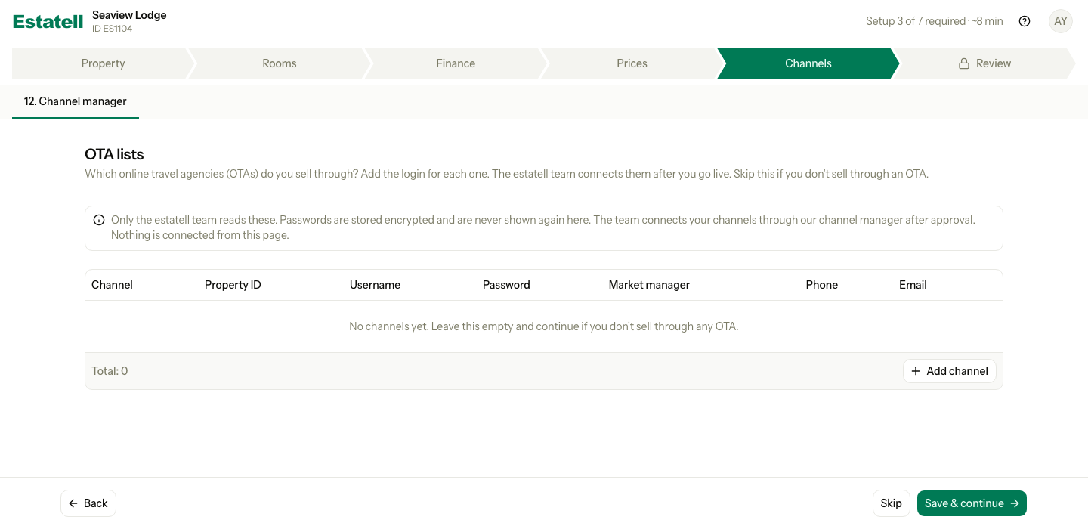Click the Estatell logo
This screenshot has height=529, width=1088.
[x=48, y=21]
